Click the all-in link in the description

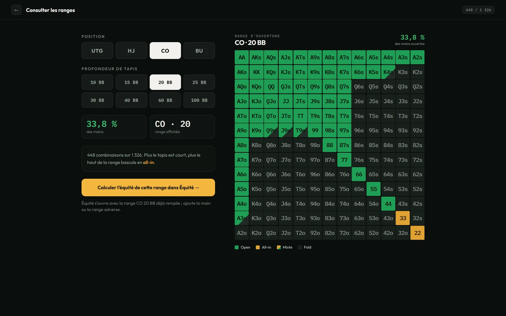(x=148, y=162)
